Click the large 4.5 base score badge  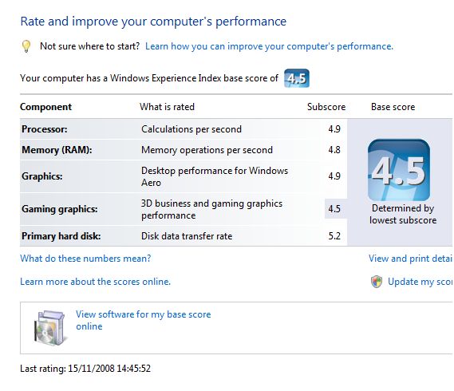(399, 170)
